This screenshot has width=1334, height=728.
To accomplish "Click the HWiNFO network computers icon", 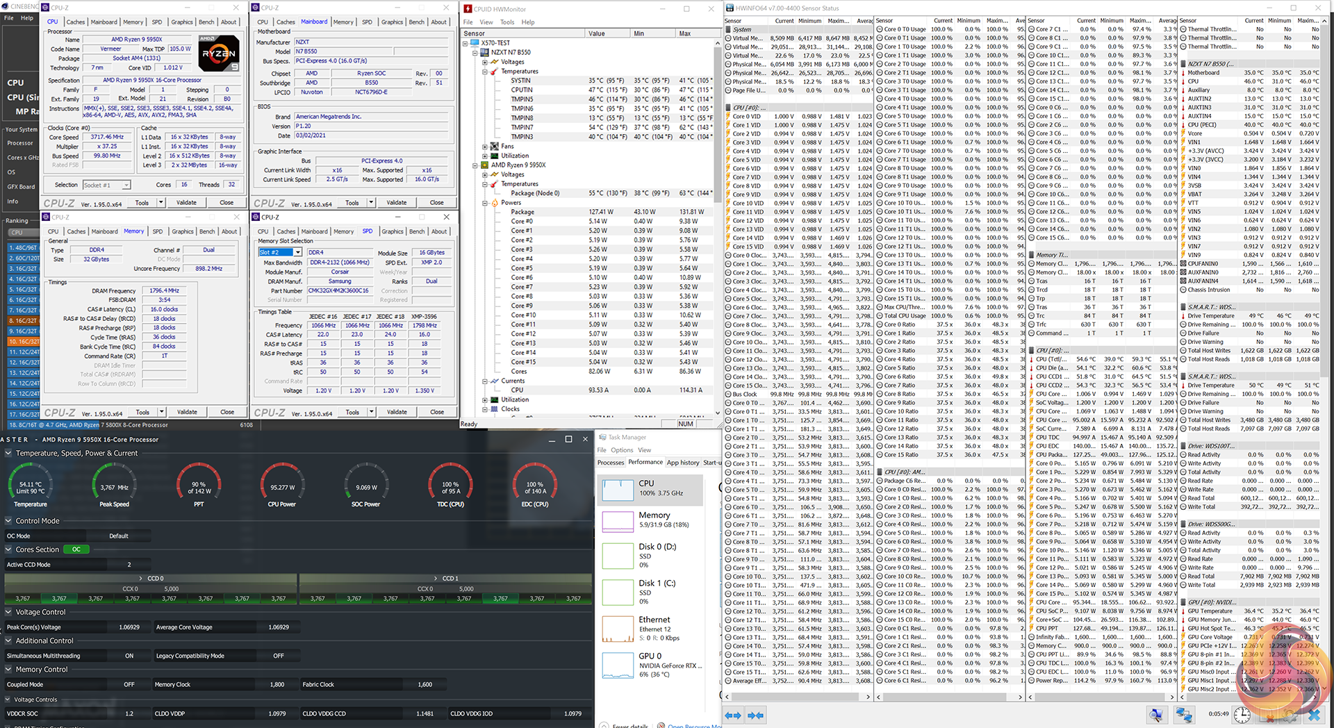I will coord(1184,715).
